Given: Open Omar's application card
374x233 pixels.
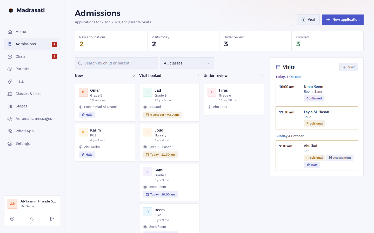Looking at the screenshot, I should 105,103.
